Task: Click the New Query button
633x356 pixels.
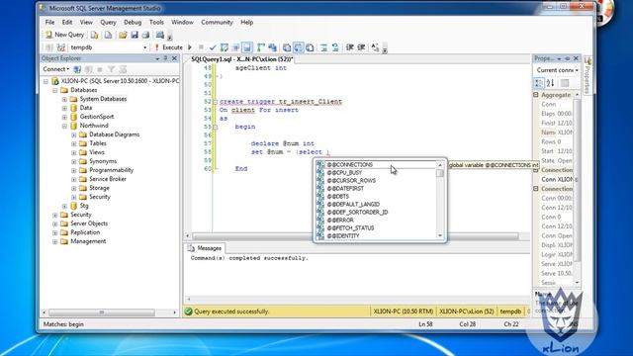Action: coord(64,35)
